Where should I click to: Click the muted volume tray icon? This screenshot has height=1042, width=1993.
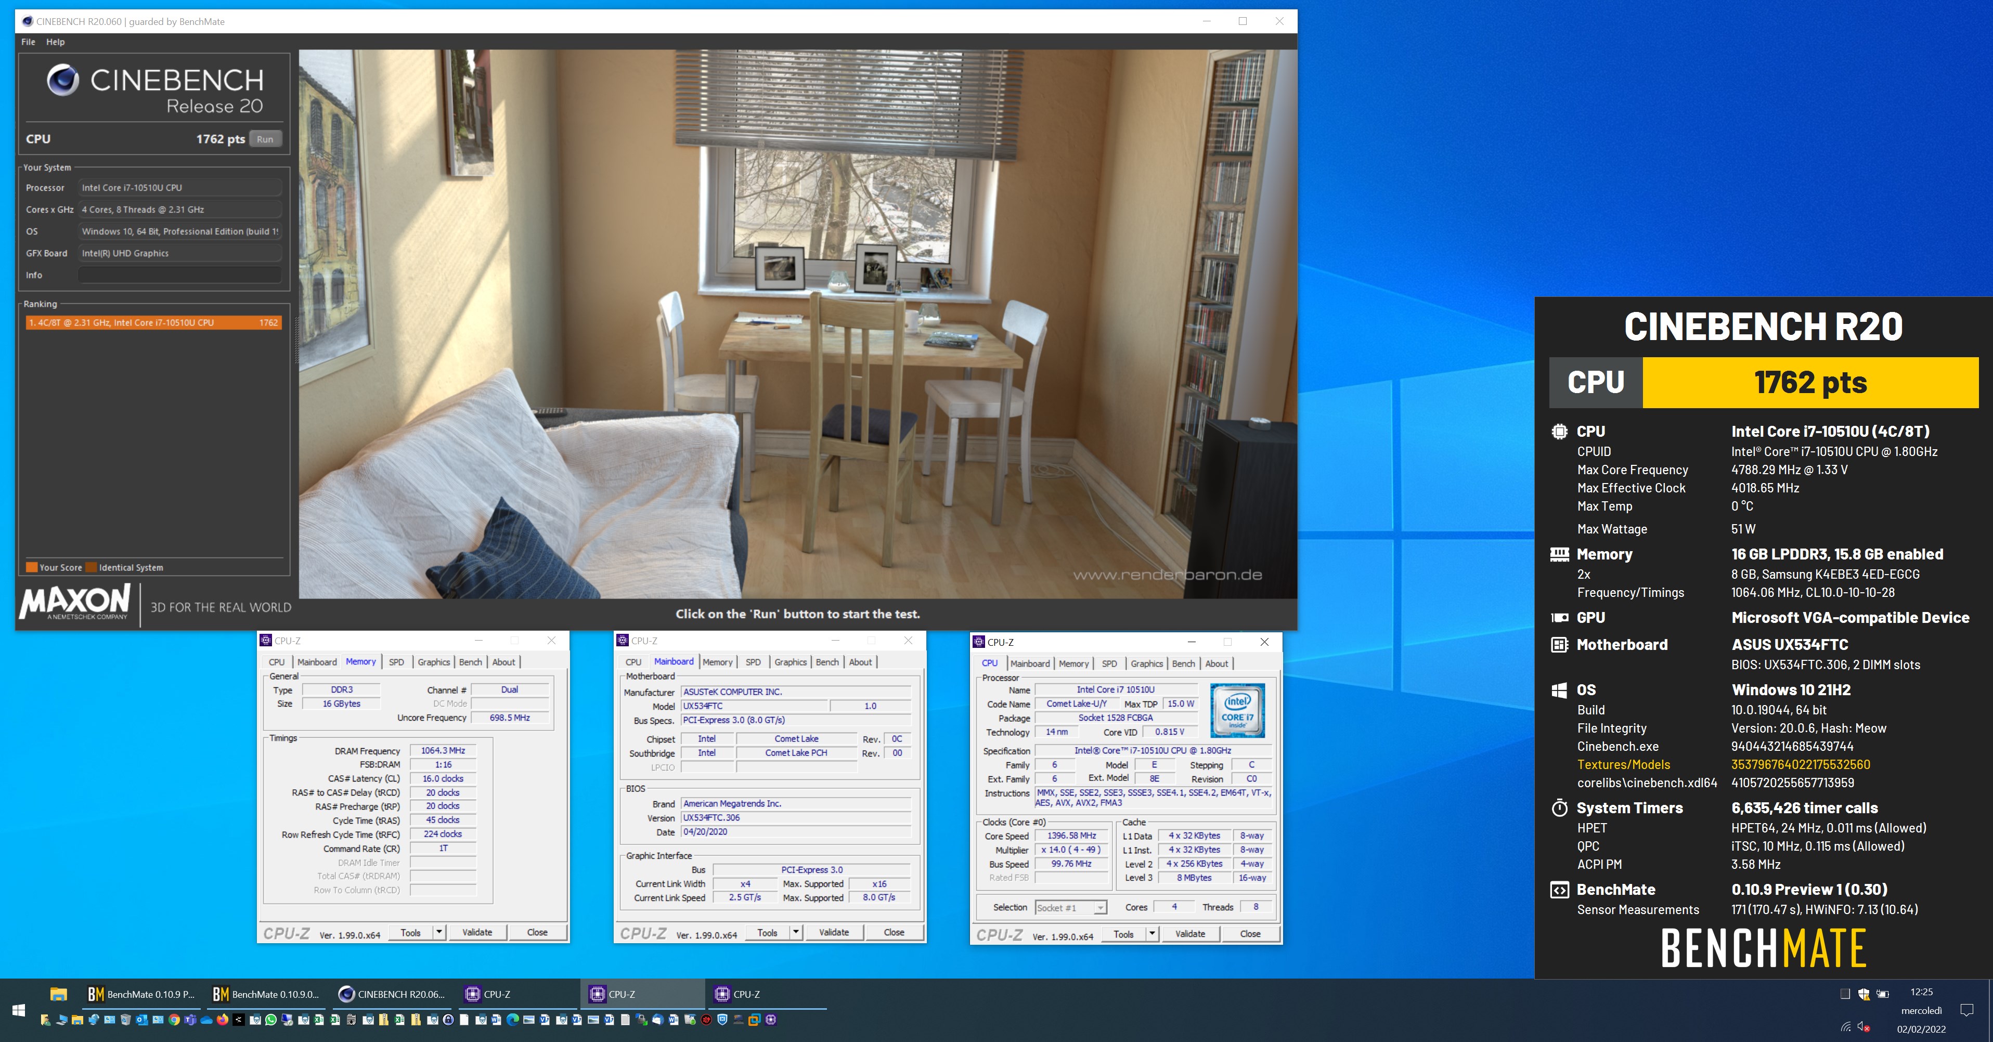(1864, 1027)
